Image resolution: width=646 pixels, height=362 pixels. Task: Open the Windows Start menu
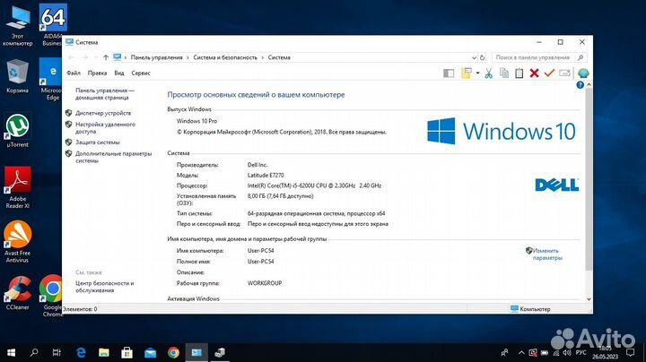click(x=11, y=352)
